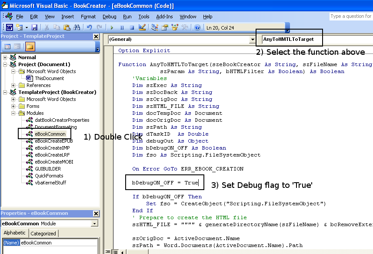
Task: Select the eBookCreateEPUB module
Action: 54,141
